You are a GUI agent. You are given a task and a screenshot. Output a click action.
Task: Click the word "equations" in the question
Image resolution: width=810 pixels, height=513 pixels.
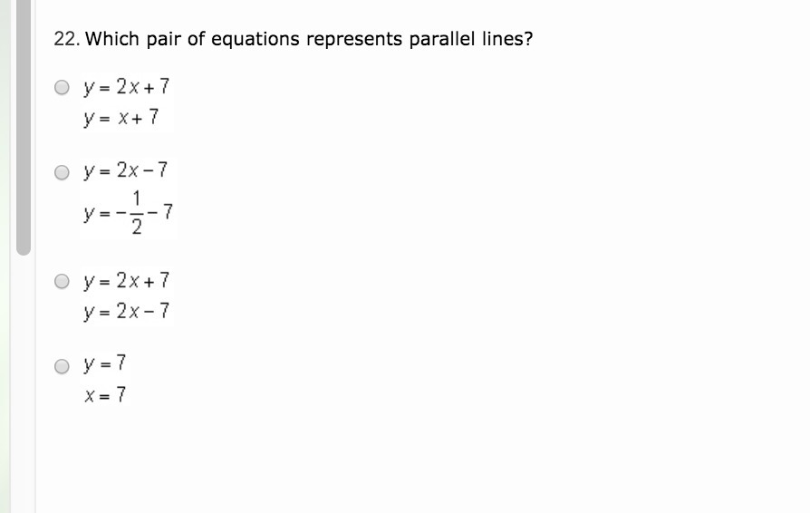pos(256,40)
